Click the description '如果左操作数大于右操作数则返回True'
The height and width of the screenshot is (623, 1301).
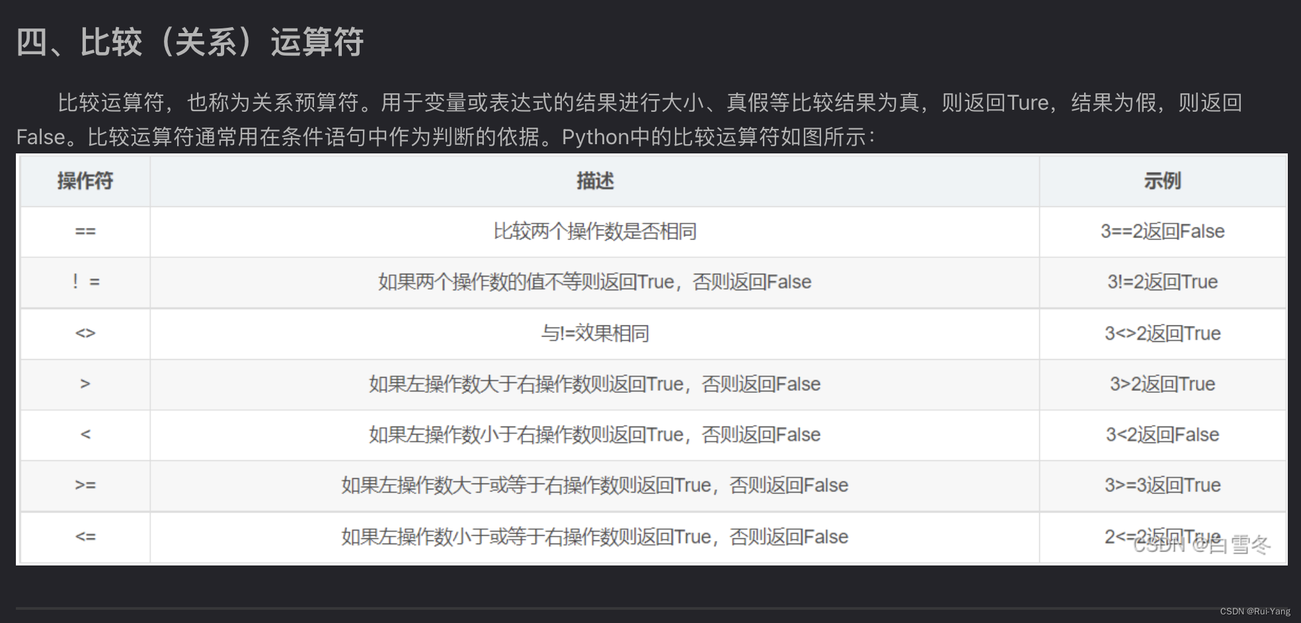point(595,384)
